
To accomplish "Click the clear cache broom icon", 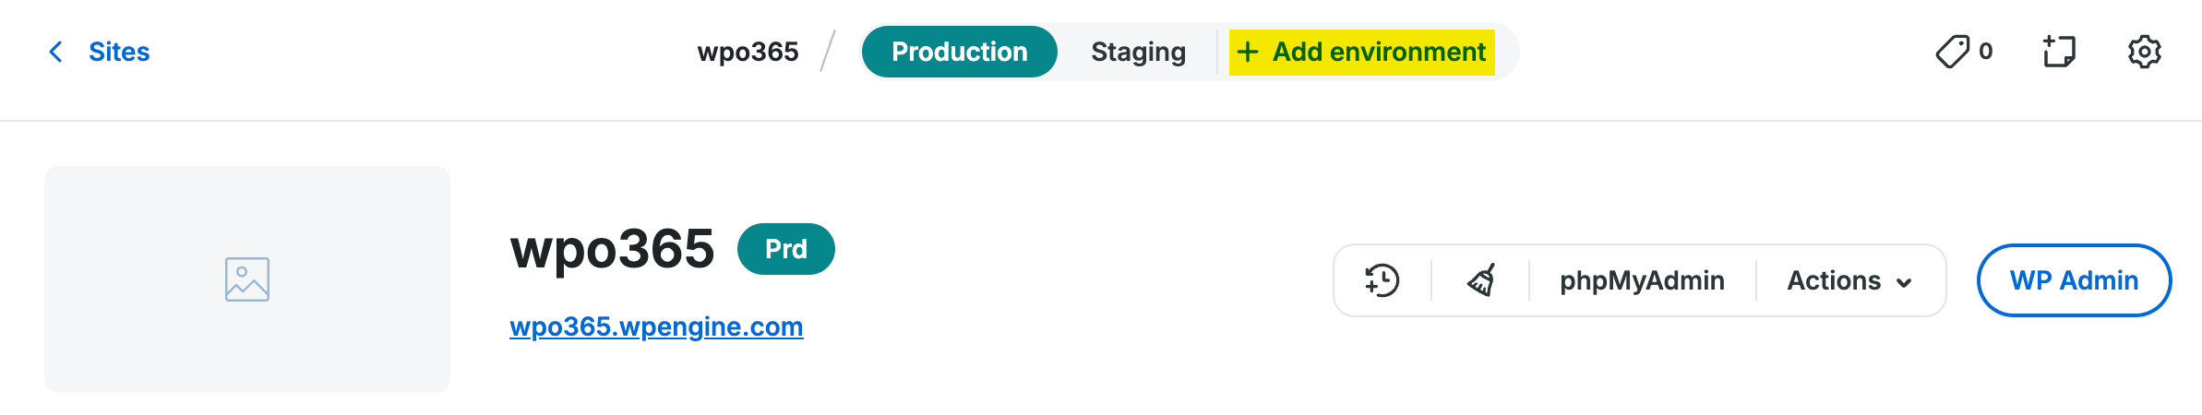I will (x=1481, y=280).
